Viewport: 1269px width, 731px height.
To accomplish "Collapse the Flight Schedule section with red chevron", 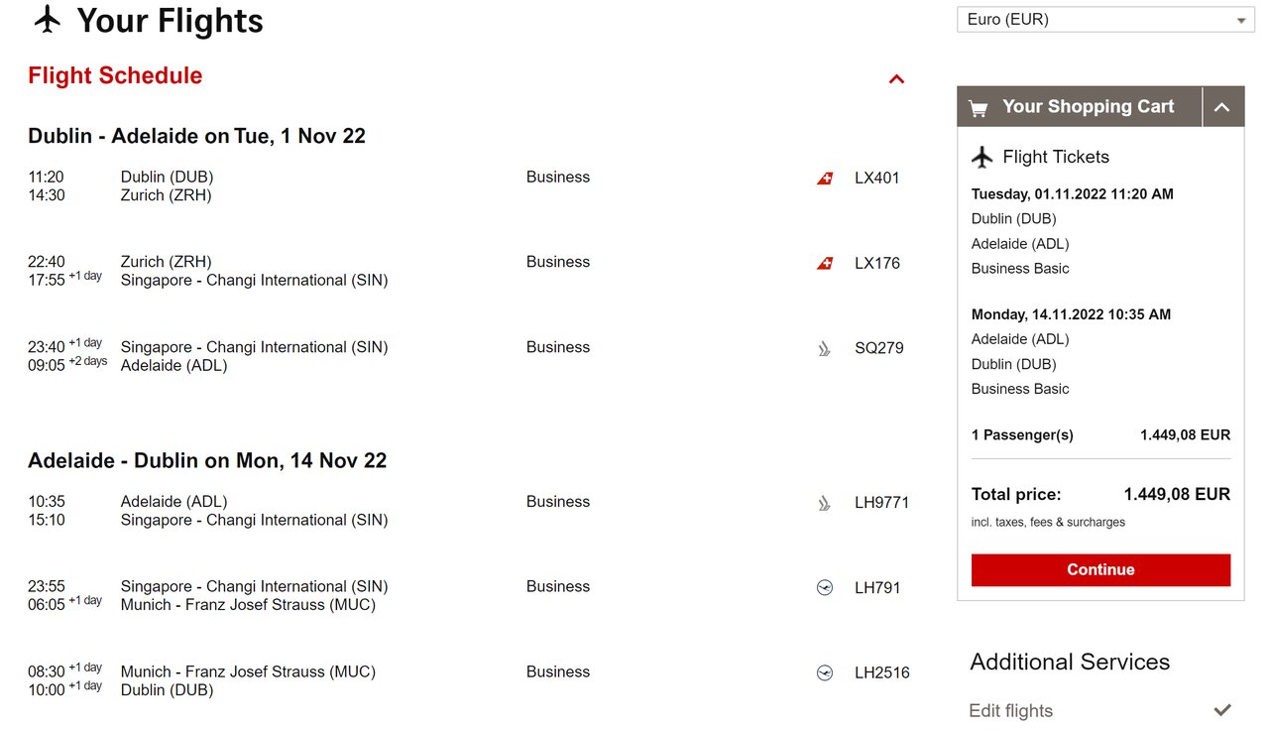I will [x=896, y=79].
